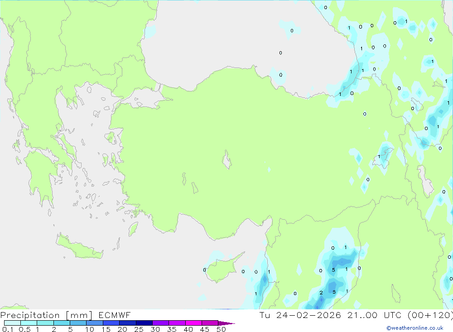Choose the 25–30 mm navy legend swatch

[x=144, y=323]
